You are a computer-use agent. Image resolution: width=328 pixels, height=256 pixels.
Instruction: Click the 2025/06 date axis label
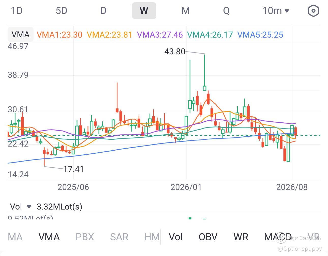coord(73,187)
